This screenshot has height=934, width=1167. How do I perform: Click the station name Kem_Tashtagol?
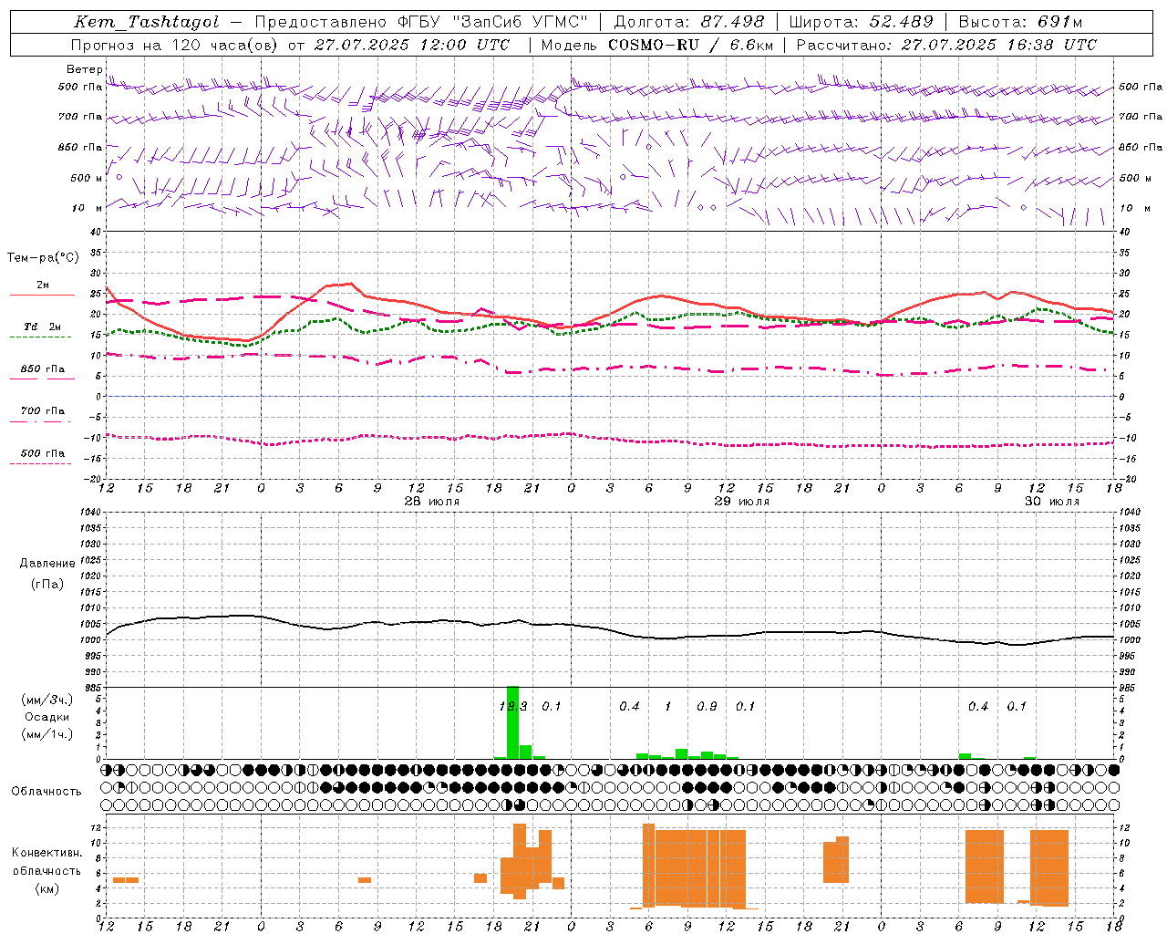point(147,22)
